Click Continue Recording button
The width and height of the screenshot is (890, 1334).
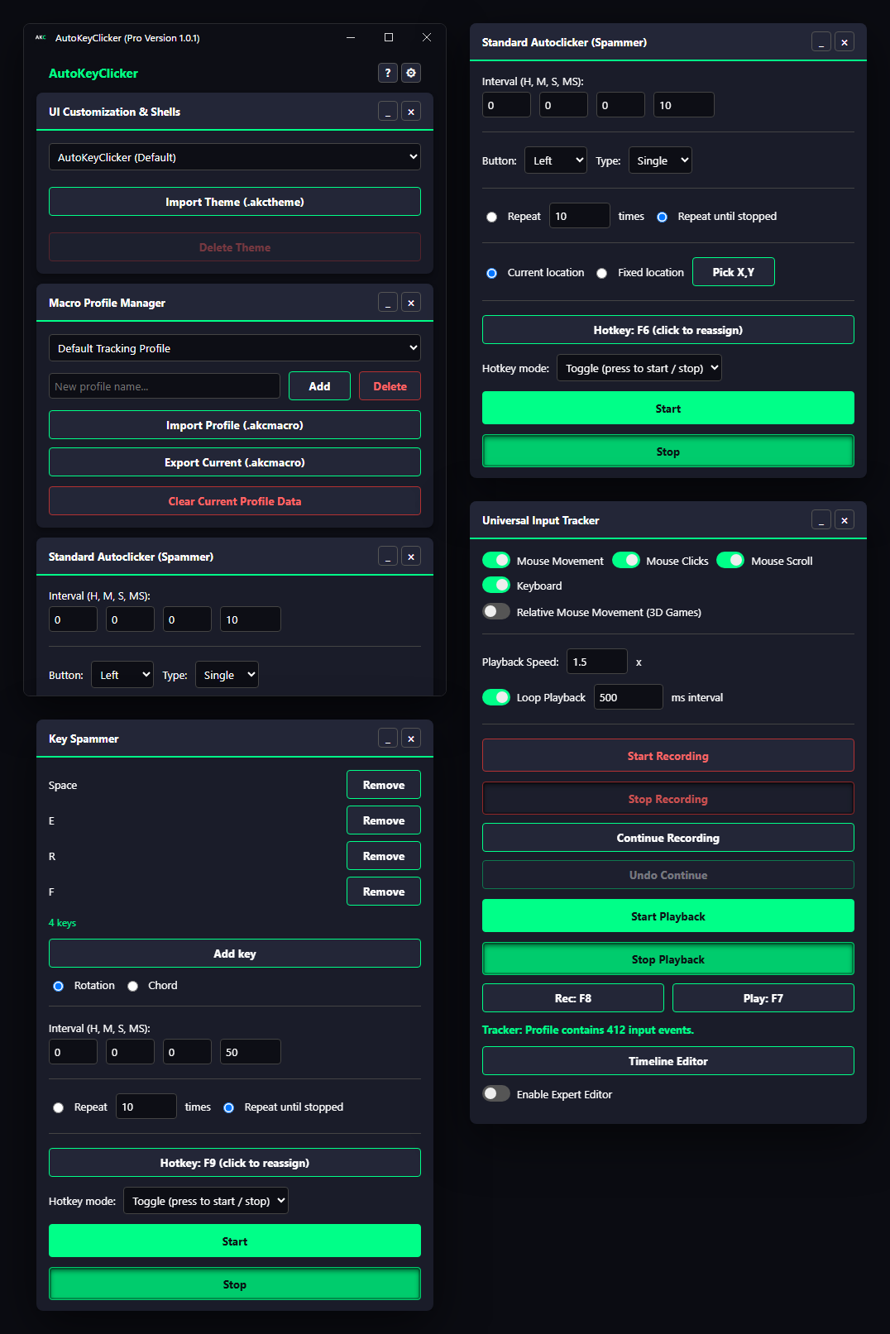668,838
